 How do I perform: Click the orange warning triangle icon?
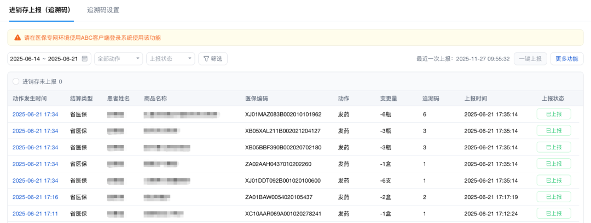pos(18,38)
